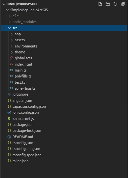
Task: Collapse the src folder chevron
Action: click(x=10, y=28)
